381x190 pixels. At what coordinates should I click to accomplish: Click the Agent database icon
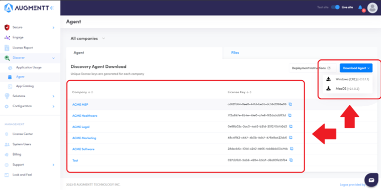coord(10,77)
